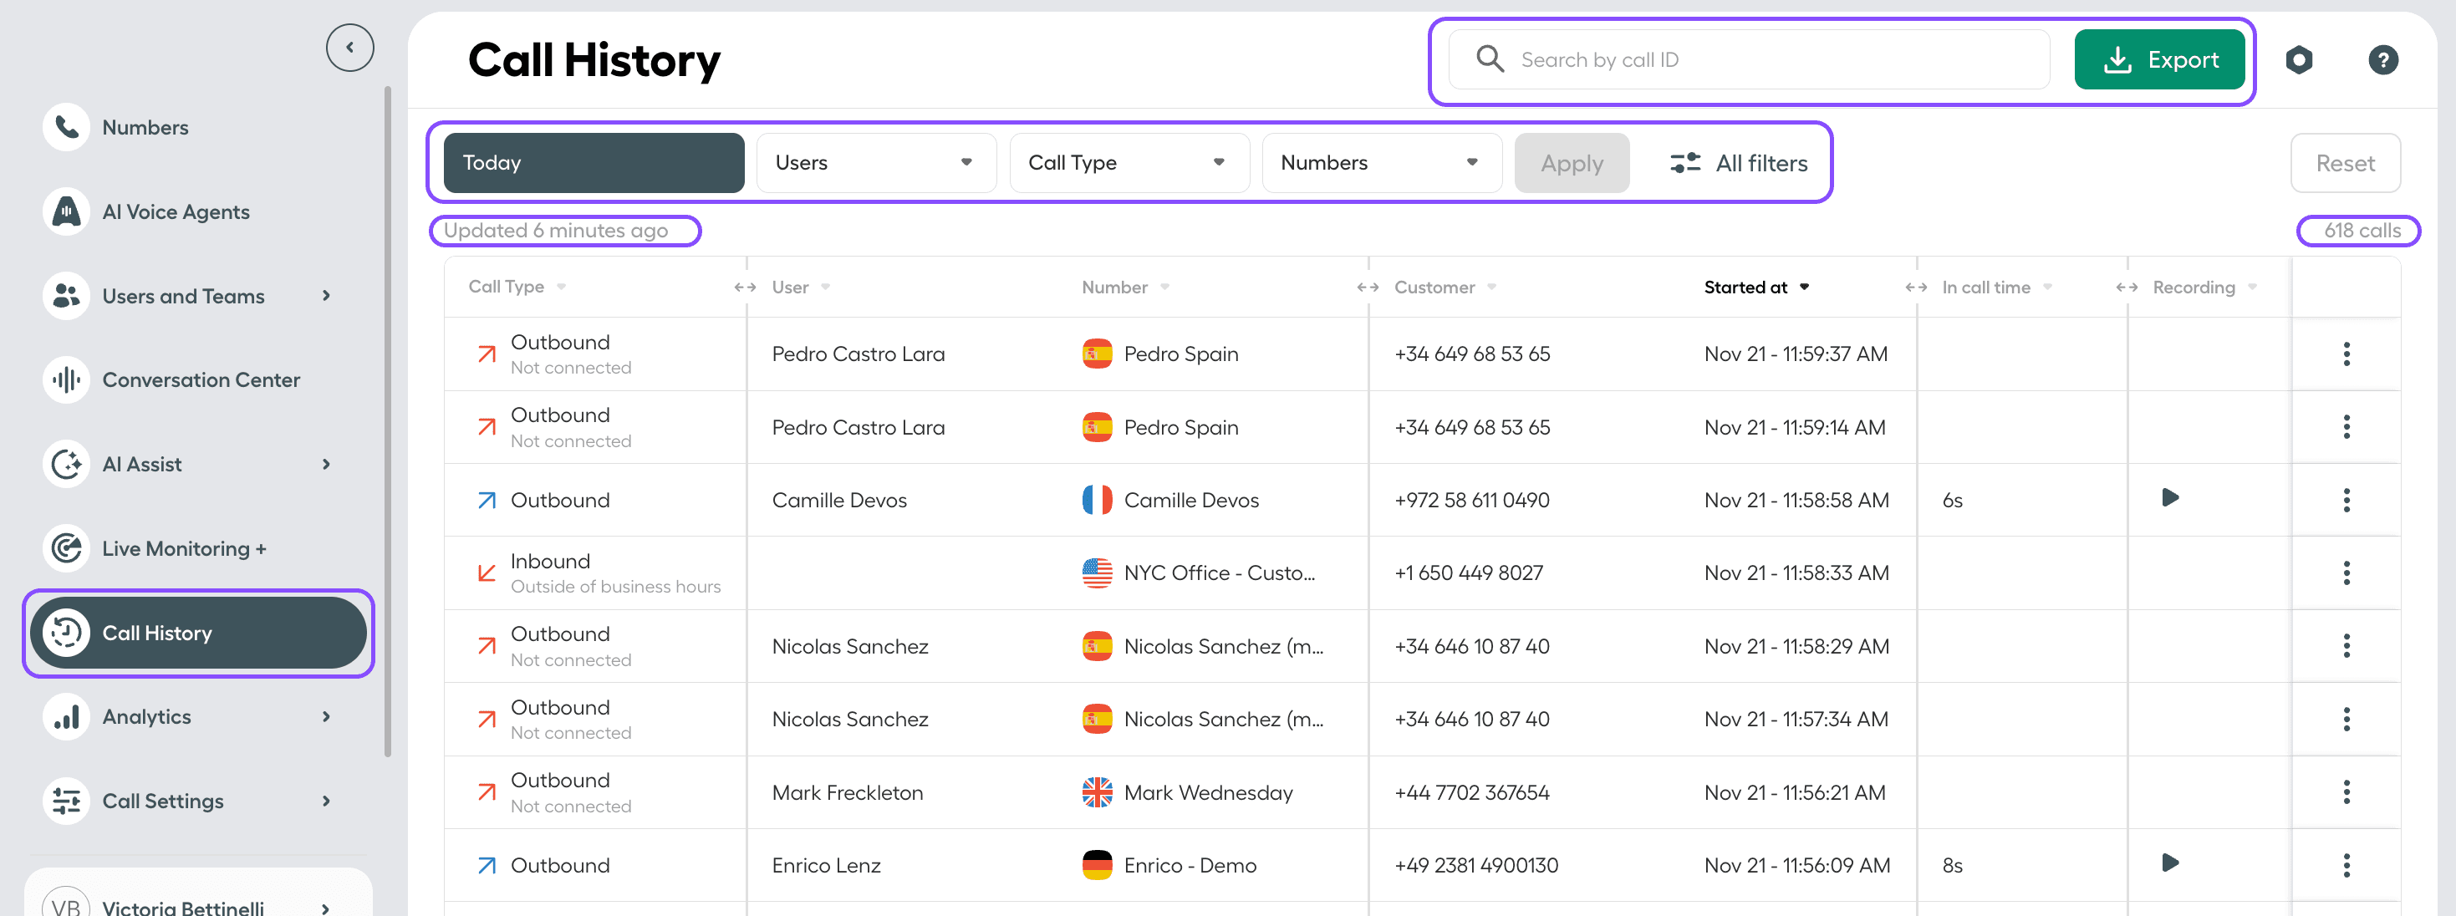This screenshot has width=2456, height=916.
Task: Click the Conversation Center waveform icon
Action: pos(66,379)
